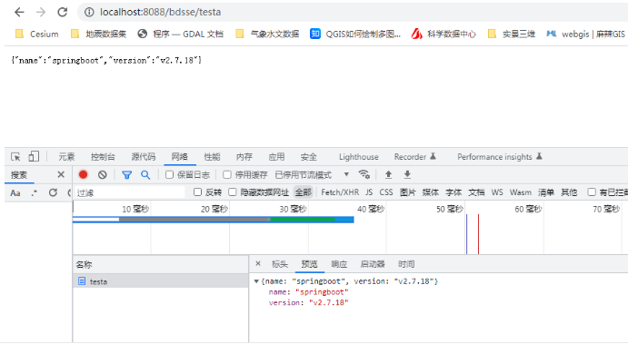Open the 已停用节流模式 throttling dropdown
The width and height of the screenshot is (628, 344).
coord(312,175)
